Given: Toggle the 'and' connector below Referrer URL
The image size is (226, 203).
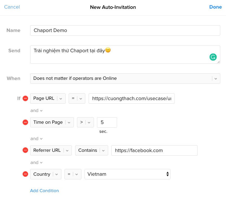Looking at the screenshot, I should coord(36,162).
